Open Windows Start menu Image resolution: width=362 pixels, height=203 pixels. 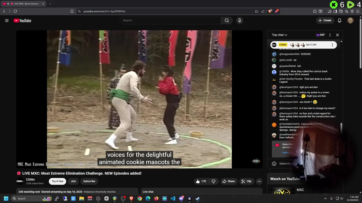(6, 198)
